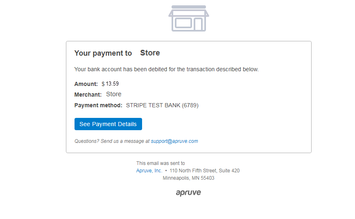The height and width of the screenshot is (219, 355).
Task: Select the 110 North Fifth Street address
Action: point(204,171)
